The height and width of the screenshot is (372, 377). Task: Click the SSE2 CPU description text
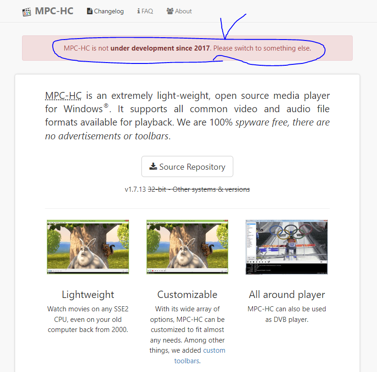pos(88,319)
